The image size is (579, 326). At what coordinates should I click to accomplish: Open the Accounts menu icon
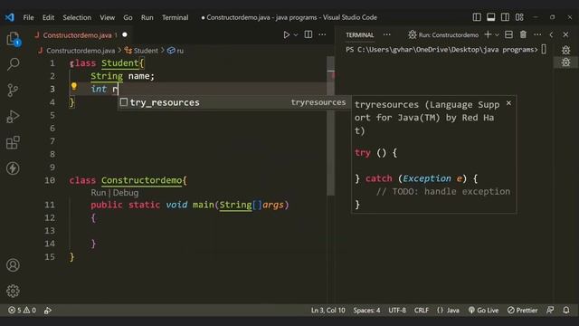(13, 265)
